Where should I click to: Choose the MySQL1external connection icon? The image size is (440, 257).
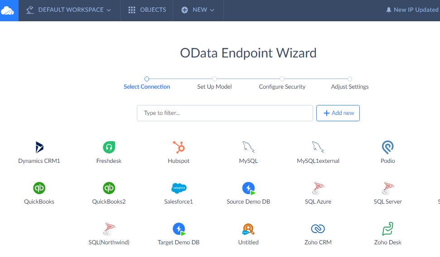pos(318,147)
